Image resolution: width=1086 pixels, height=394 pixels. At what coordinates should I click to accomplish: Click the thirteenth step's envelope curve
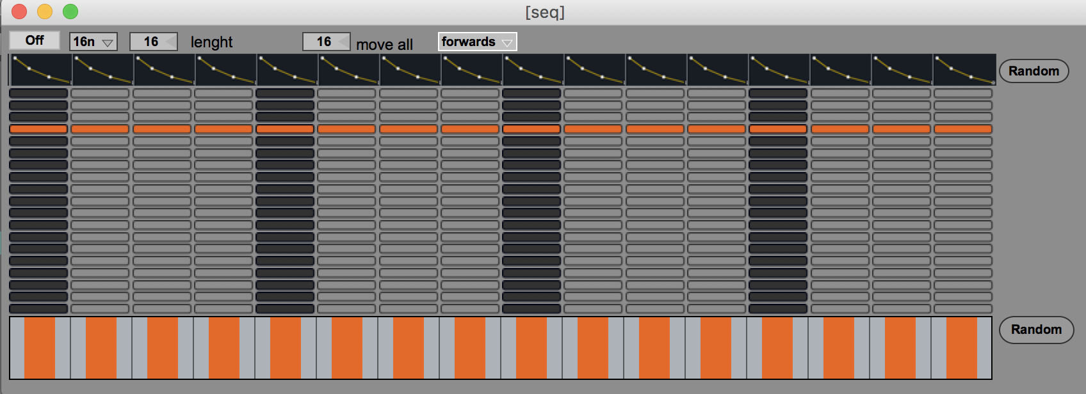(x=779, y=70)
